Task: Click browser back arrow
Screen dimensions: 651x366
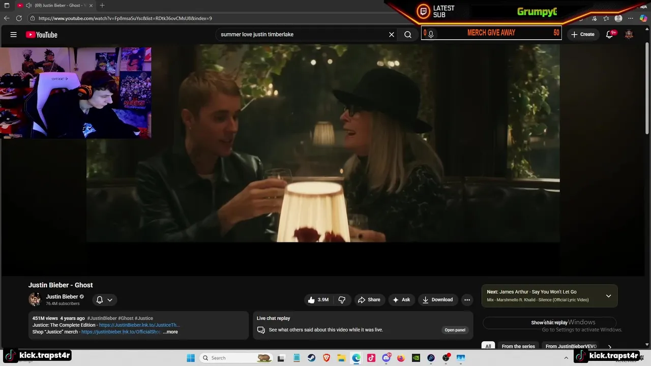Action: tap(7, 18)
